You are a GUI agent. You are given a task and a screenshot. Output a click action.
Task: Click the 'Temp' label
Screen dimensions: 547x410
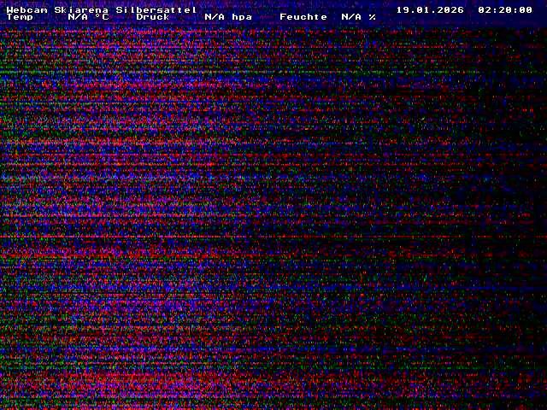point(20,17)
